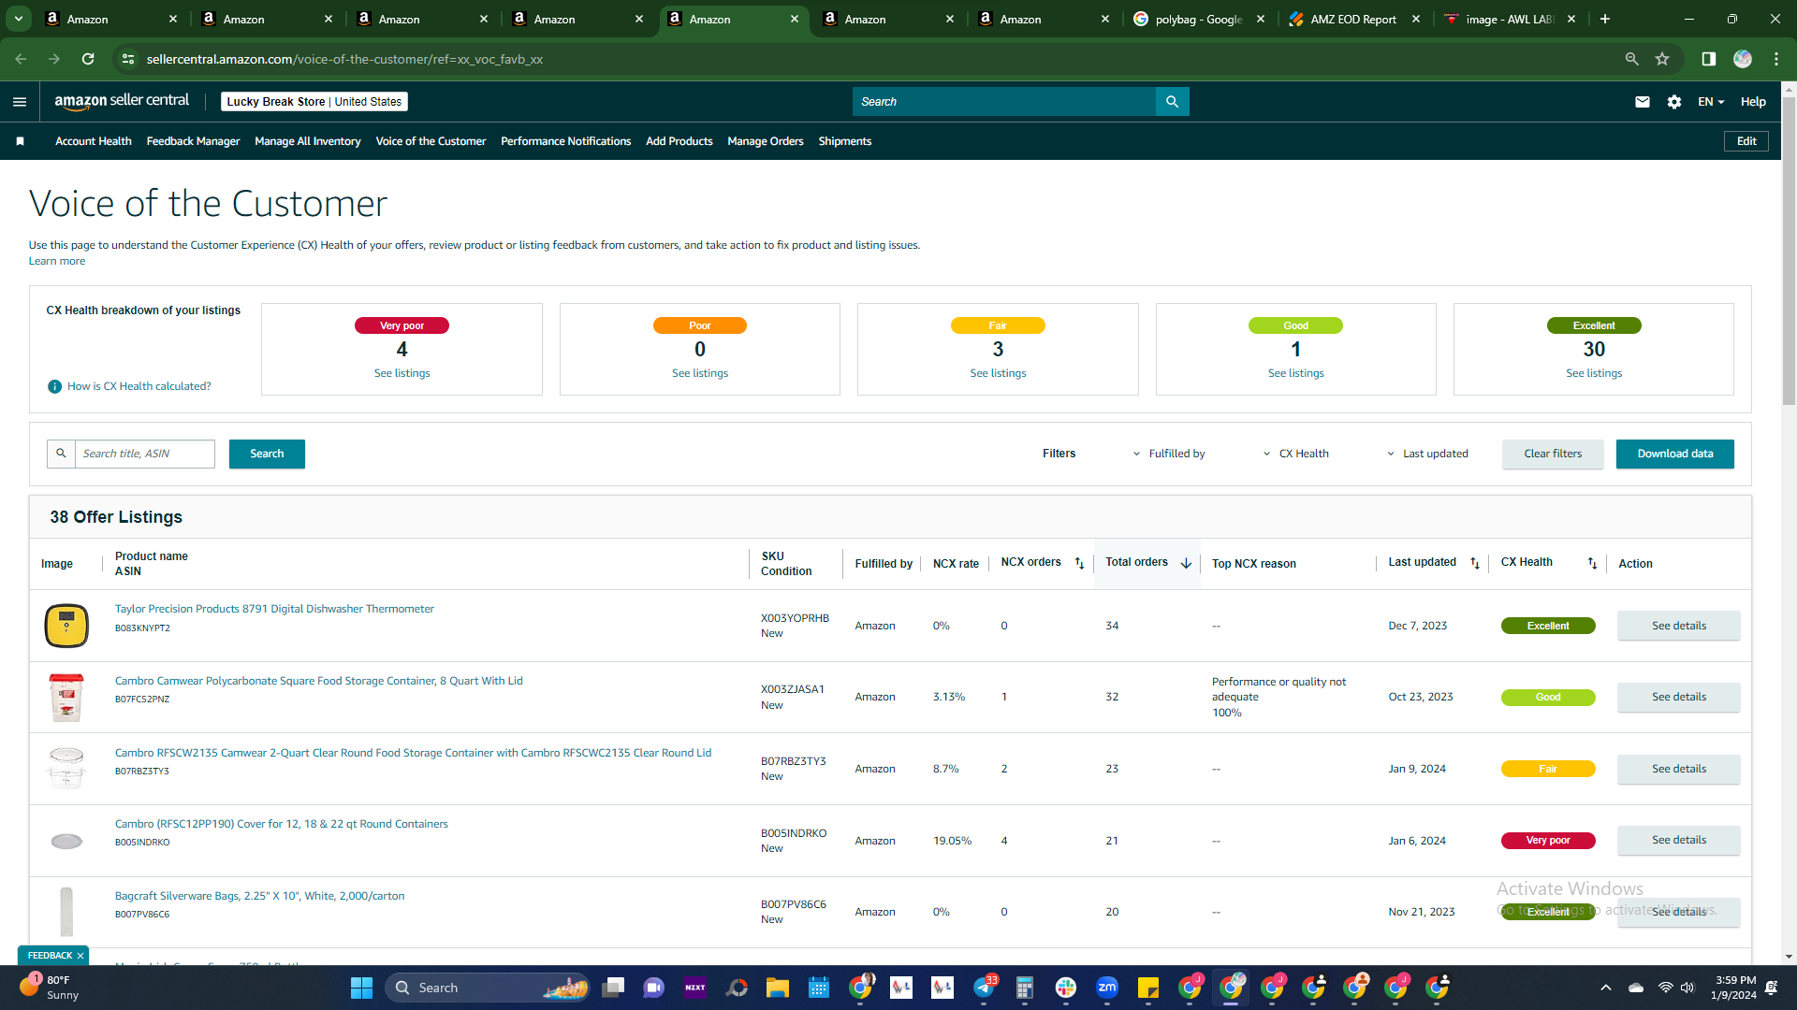
Task: Open the settings gear icon
Action: point(1674,102)
